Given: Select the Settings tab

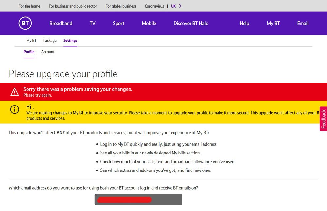Looking at the screenshot, I should click(x=70, y=41).
